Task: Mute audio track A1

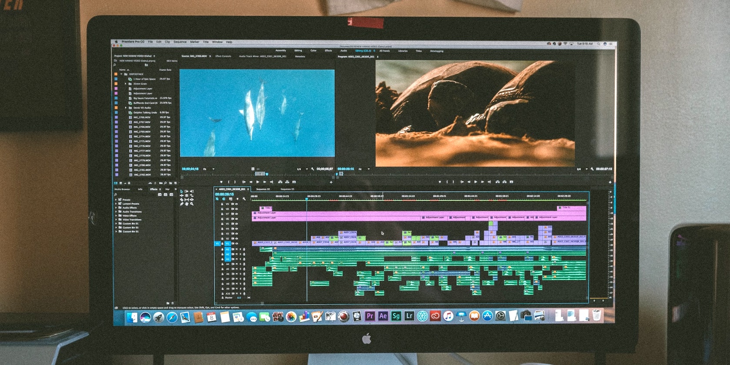Action: 236,249
